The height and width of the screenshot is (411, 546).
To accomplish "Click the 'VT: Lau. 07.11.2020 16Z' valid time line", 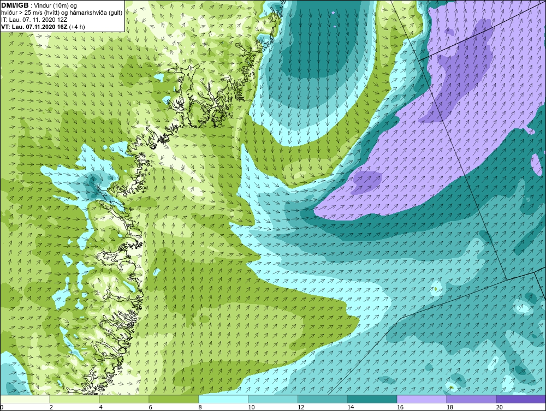I will coord(43,26).
